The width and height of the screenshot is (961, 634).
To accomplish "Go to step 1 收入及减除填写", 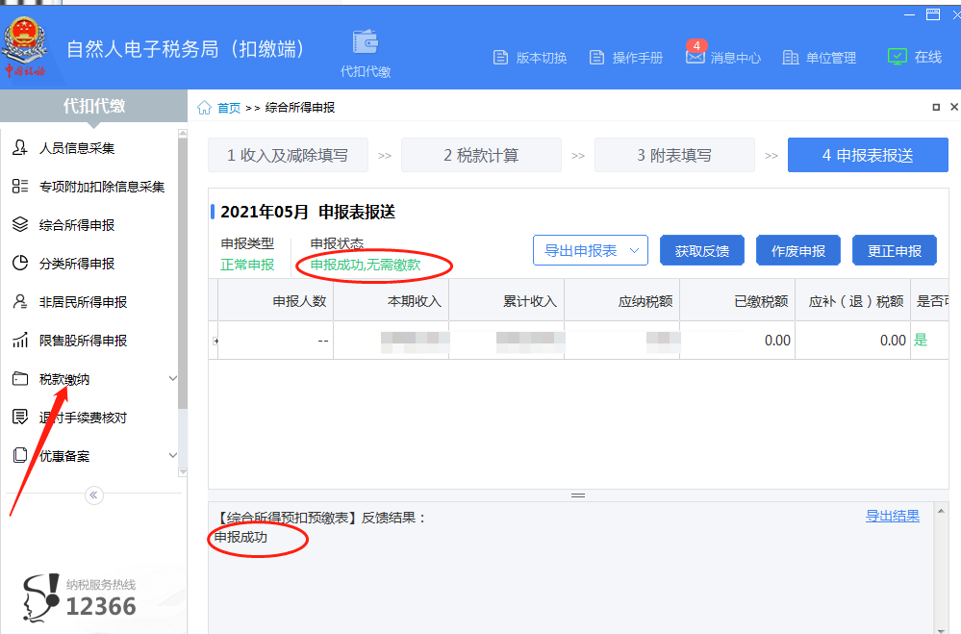I will coord(288,155).
